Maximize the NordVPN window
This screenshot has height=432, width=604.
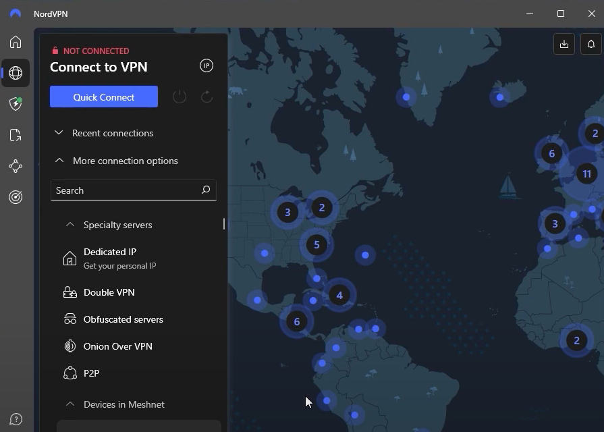point(561,13)
